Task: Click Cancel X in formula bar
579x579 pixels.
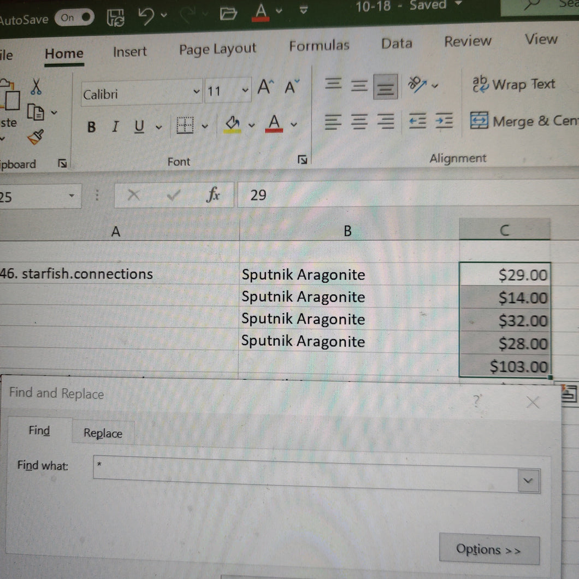Action: tap(133, 194)
